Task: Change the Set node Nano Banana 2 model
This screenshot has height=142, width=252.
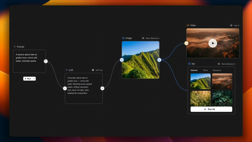Action: 227,64
